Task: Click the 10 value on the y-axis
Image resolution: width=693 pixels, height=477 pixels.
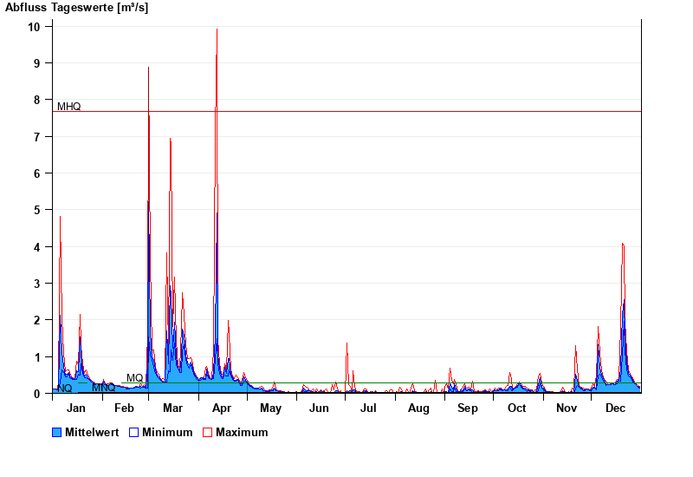Action: pyautogui.click(x=34, y=27)
